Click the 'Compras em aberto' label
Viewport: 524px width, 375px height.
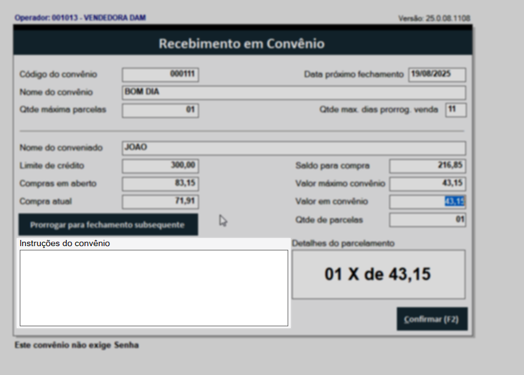(58, 183)
